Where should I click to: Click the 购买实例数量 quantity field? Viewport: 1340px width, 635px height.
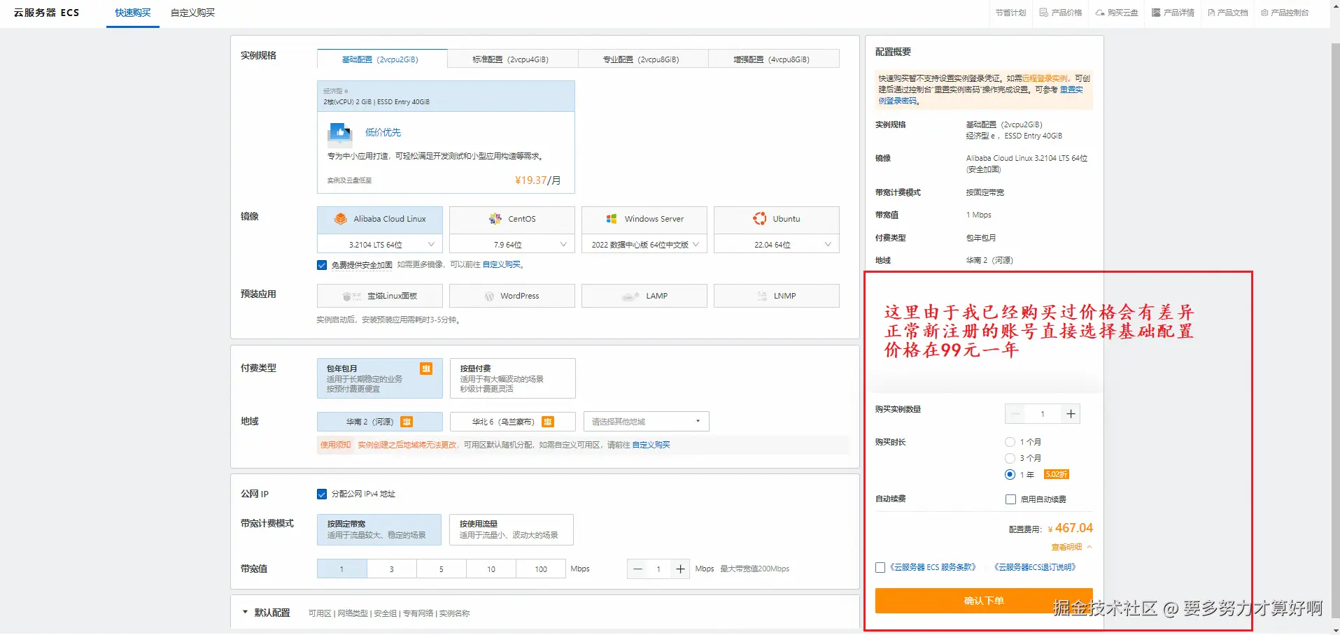[x=1043, y=414]
